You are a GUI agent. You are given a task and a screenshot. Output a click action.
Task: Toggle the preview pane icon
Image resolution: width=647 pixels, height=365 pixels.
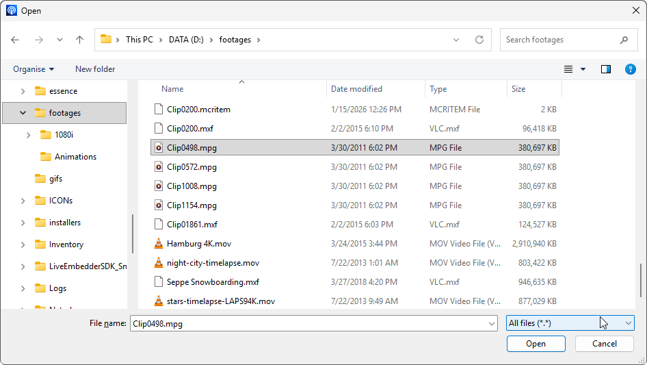pos(605,69)
